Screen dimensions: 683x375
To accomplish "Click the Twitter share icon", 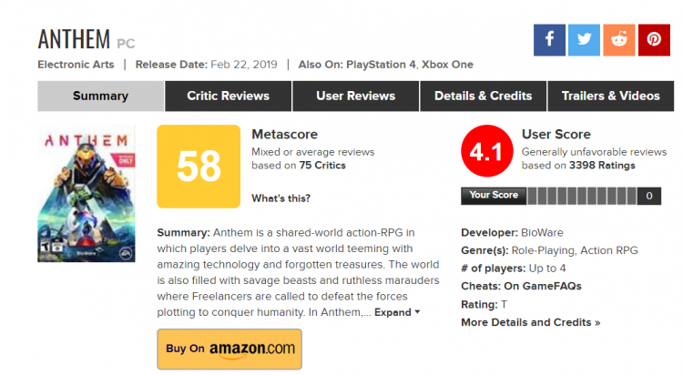I will (584, 39).
